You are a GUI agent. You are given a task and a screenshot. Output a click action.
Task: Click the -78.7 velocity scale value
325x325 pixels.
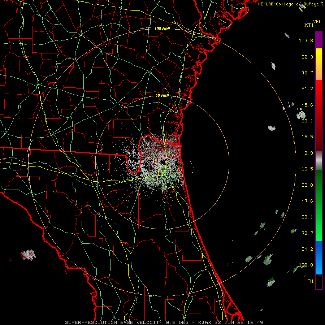coord(306,233)
